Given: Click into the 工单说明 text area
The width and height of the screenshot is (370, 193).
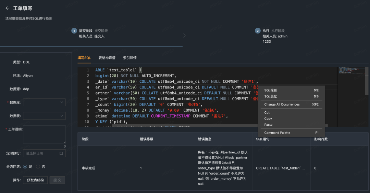Looking at the screenshot, I should 44,134.
